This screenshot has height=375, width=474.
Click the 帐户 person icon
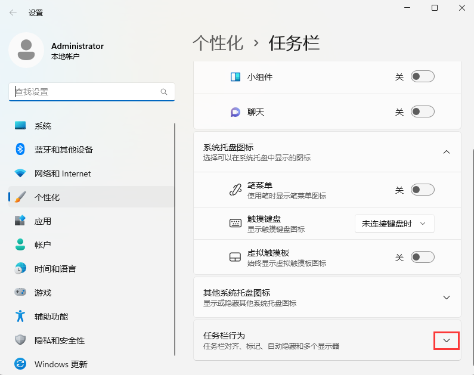click(20, 244)
